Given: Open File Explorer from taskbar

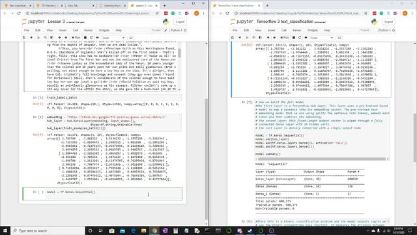Looking at the screenshot, I should (x=143, y=230).
